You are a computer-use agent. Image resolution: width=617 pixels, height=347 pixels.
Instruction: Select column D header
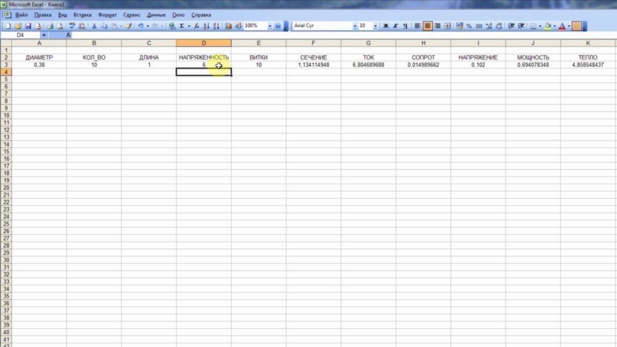pyautogui.click(x=204, y=43)
